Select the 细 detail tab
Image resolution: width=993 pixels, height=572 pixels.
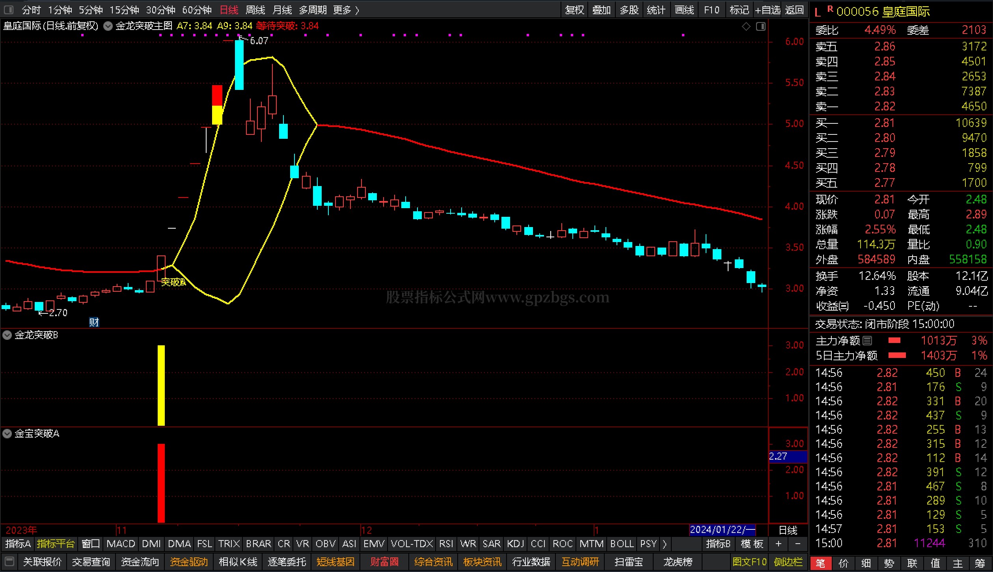click(866, 563)
